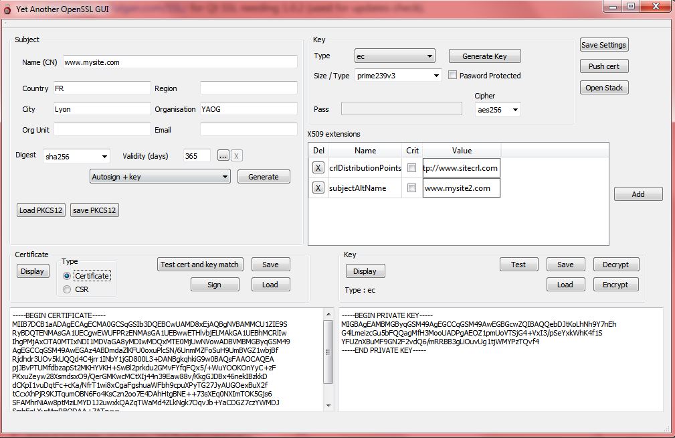Click the X clear button next to Validity
Screen dimensions: 675x438
click(237, 155)
